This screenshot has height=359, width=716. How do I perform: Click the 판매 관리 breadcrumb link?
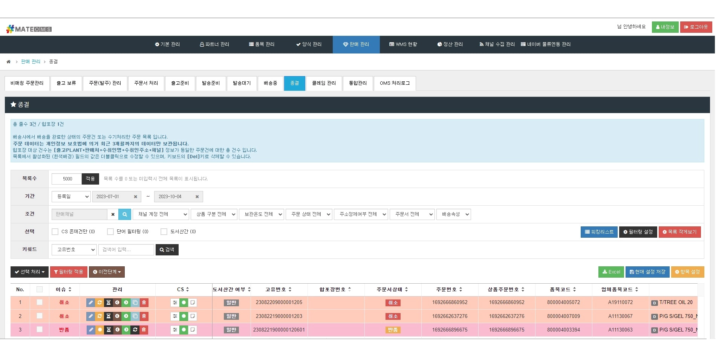[x=31, y=62]
